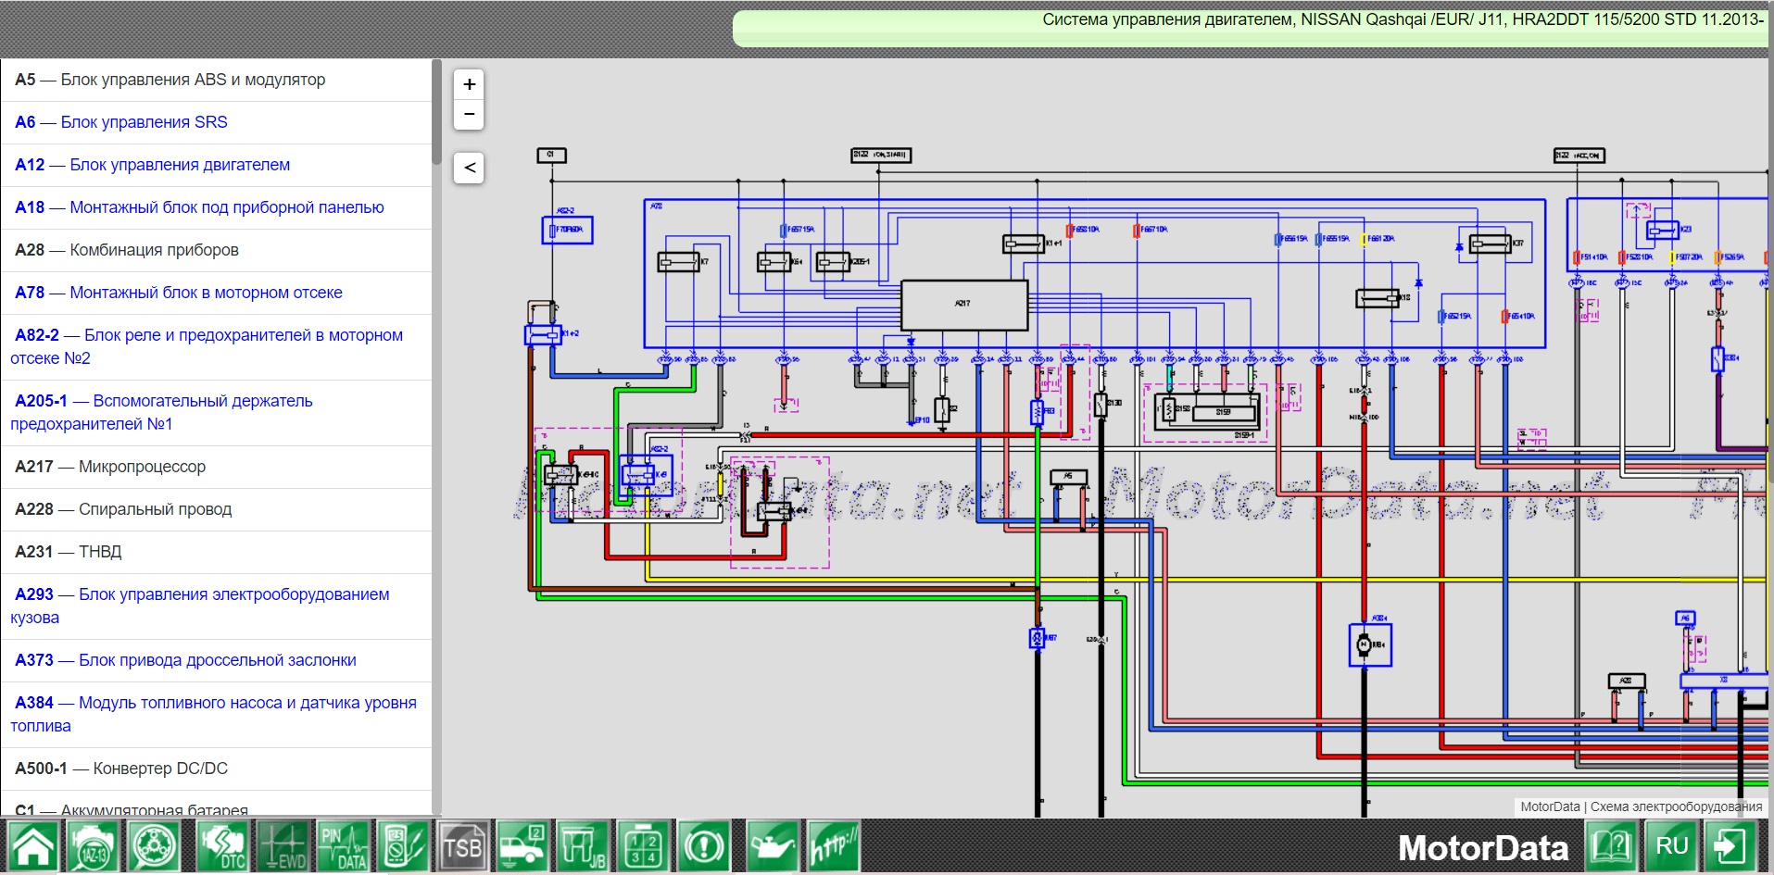
Task: Click the vehicle ground points icon
Action: [522, 846]
